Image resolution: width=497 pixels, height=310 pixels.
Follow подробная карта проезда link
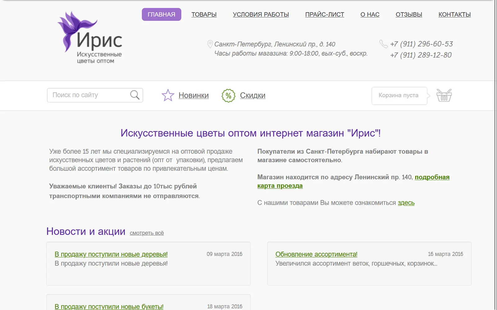[x=353, y=181]
